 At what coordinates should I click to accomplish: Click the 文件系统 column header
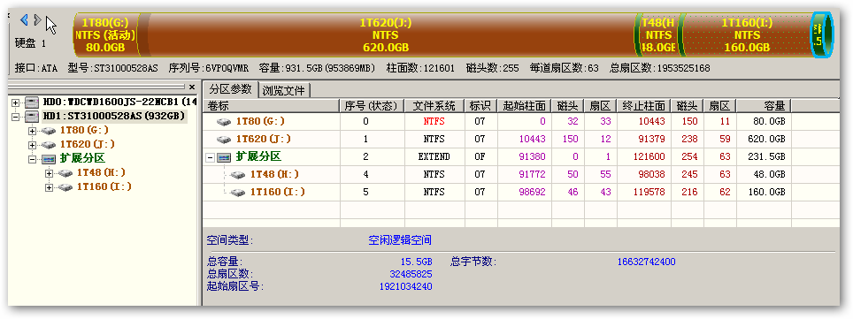click(434, 105)
